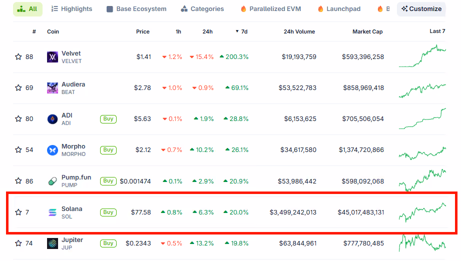Click the Categories shapes icon
461x261 pixels.
184,9
